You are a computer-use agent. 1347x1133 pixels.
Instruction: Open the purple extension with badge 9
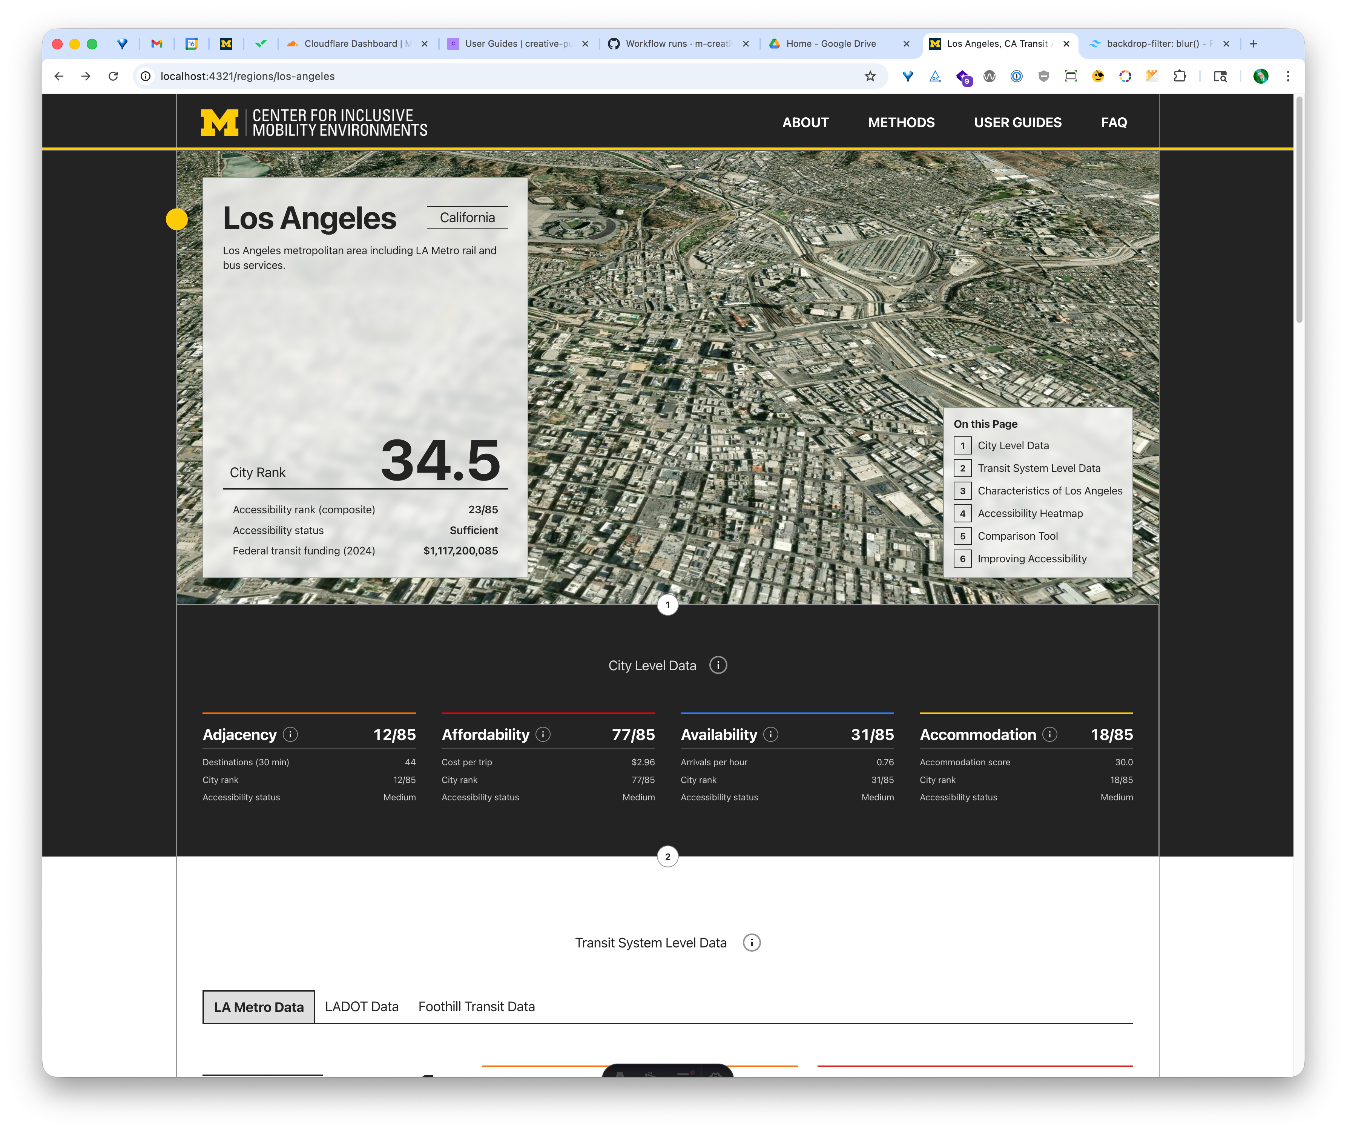tap(963, 77)
